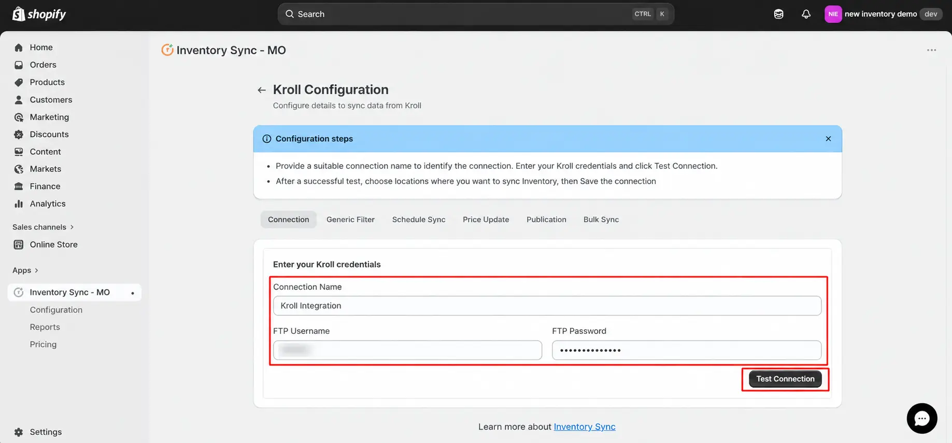Image resolution: width=952 pixels, height=443 pixels.
Task: Open the live chat bubble
Action: pos(922,418)
